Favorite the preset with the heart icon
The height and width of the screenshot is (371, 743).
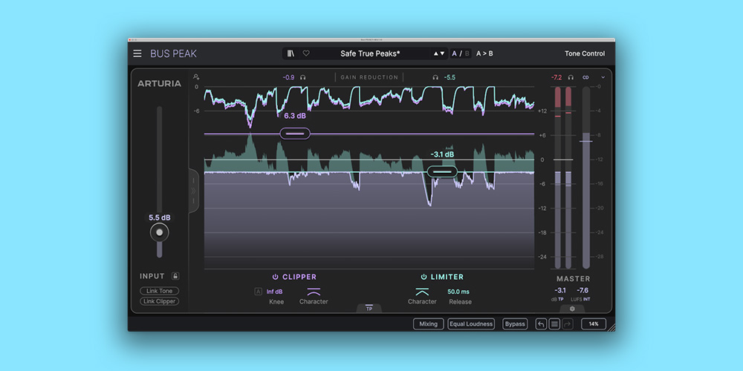[x=305, y=53]
